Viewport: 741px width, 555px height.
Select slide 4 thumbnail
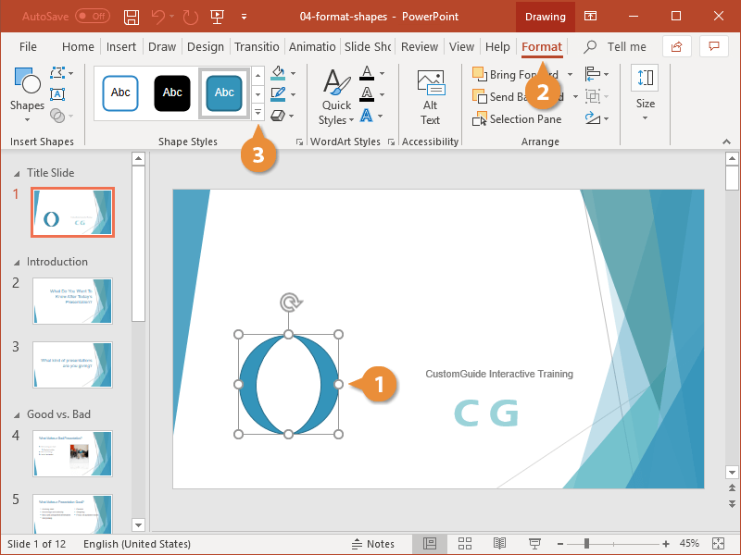click(72, 453)
